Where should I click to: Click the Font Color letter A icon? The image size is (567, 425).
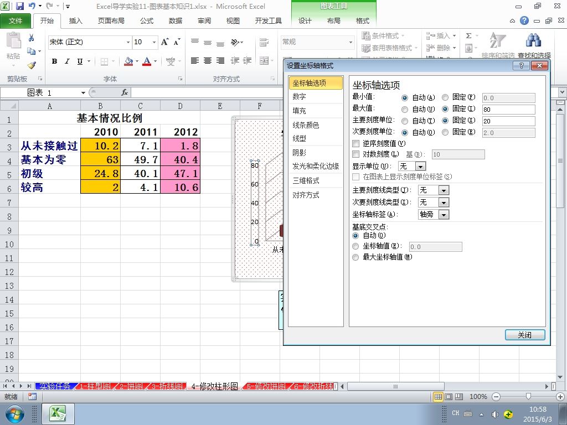pos(146,61)
